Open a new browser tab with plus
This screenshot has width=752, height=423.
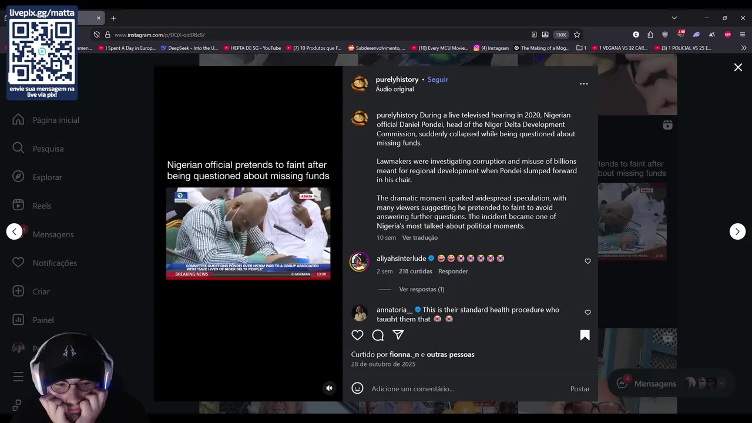tap(113, 18)
